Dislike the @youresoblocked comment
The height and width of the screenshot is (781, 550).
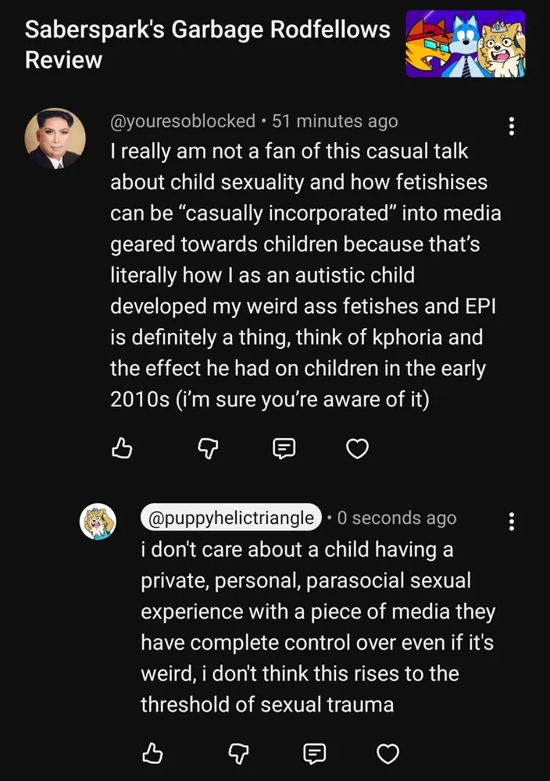(203, 448)
